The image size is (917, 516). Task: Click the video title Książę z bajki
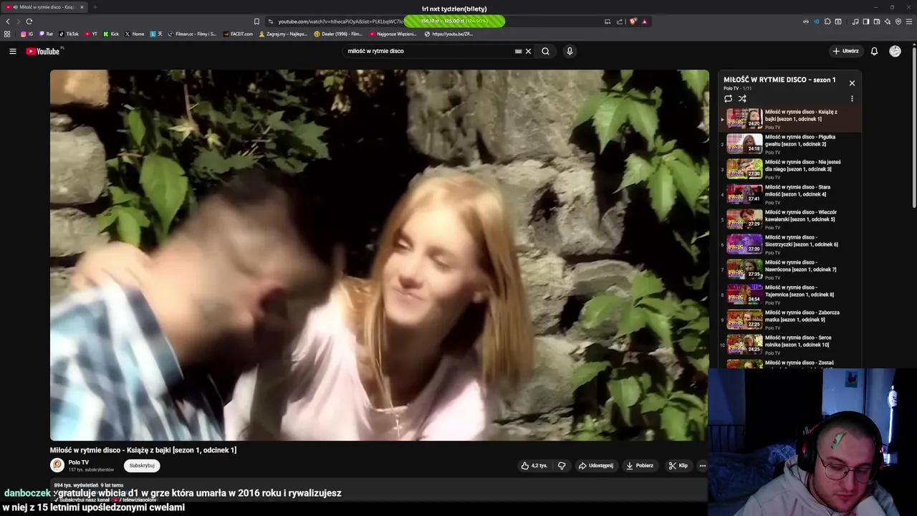(143, 450)
